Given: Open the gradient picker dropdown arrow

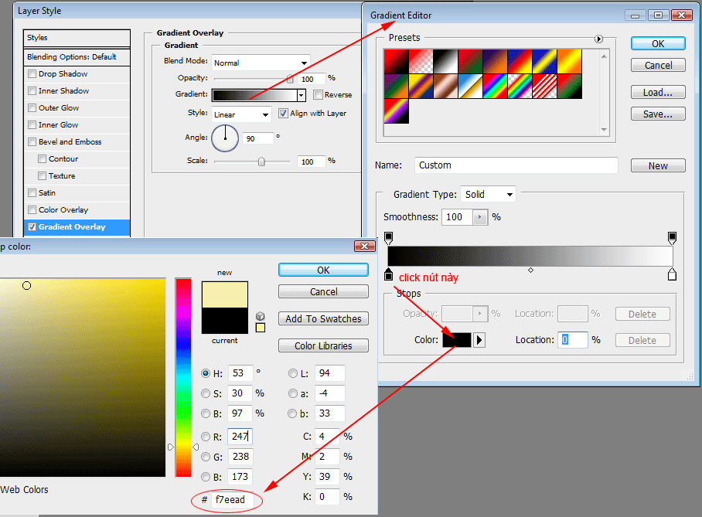Looking at the screenshot, I should [302, 95].
